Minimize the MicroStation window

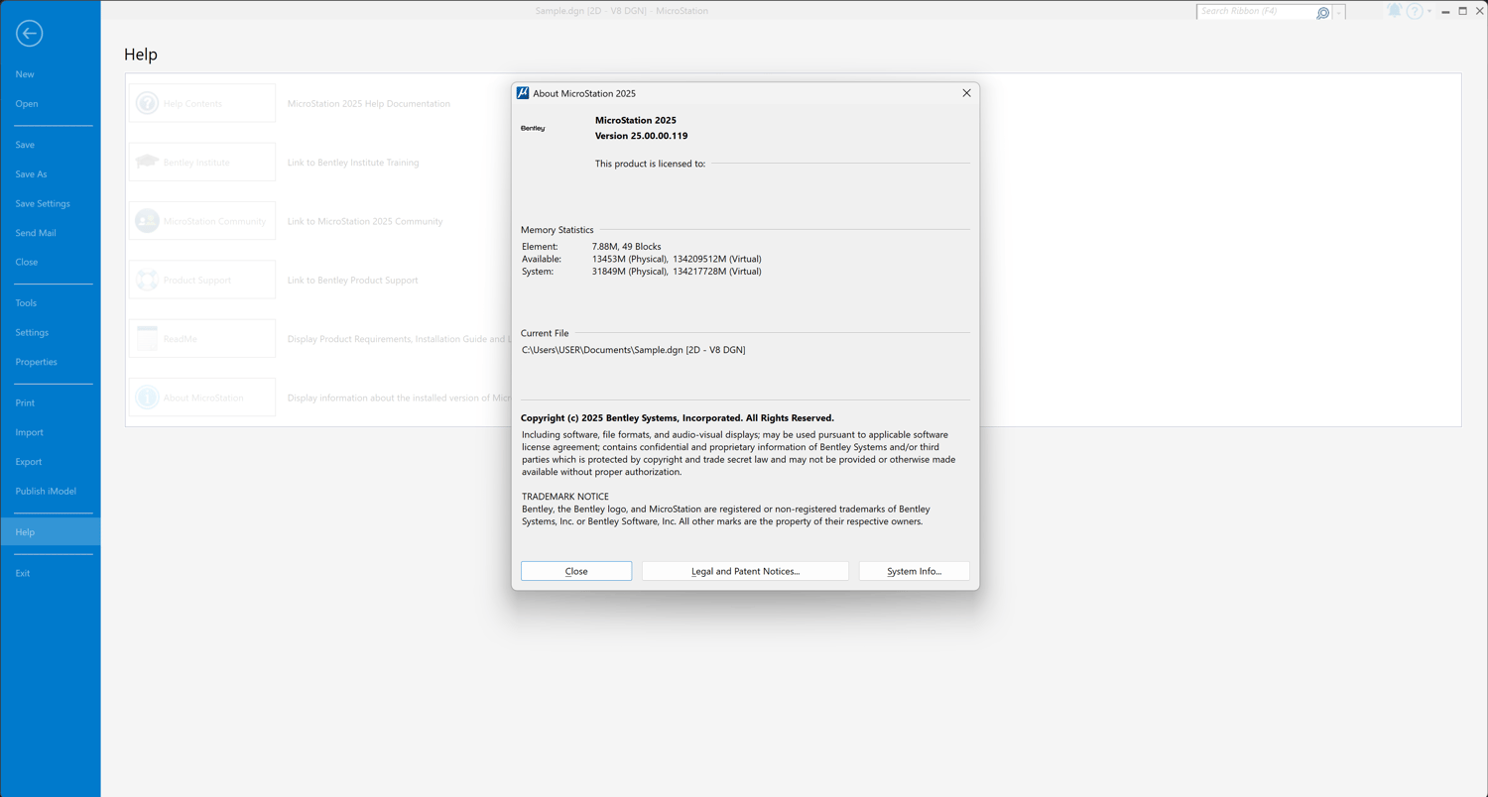click(x=1445, y=12)
